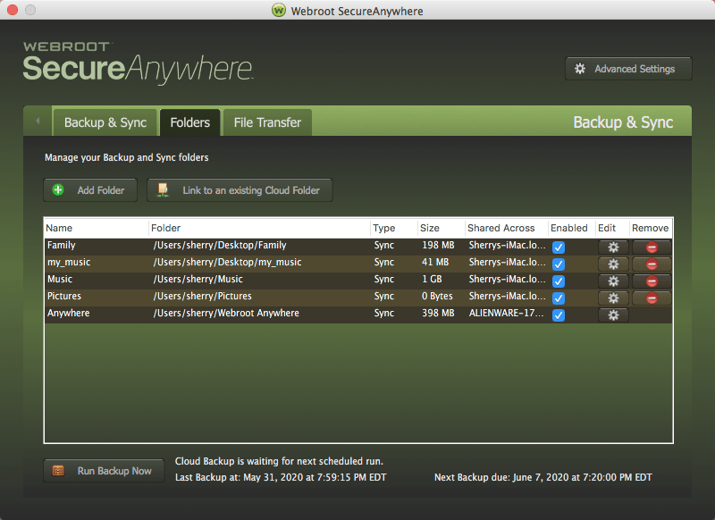Click Link to an existing Cloud Folder
The width and height of the screenshot is (715, 520).
point(240,190)
